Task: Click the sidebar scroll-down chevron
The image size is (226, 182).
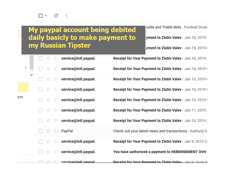Action: tap(32, 75)
